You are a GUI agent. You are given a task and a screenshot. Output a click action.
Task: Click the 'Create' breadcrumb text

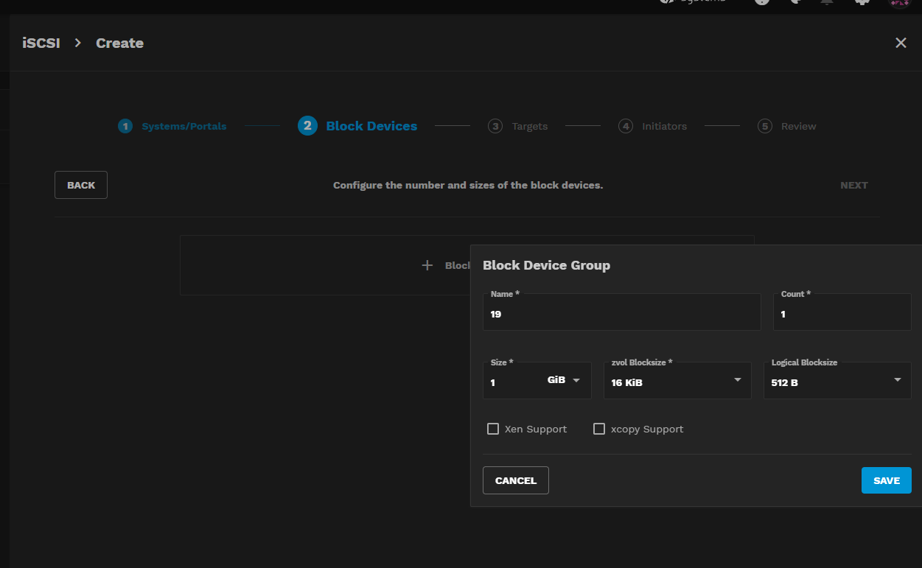click(x=119, y=43)
